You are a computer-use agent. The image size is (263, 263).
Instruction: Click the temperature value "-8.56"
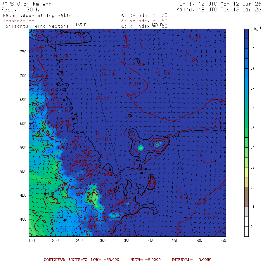pyautogui.click(x=102, y=98)
